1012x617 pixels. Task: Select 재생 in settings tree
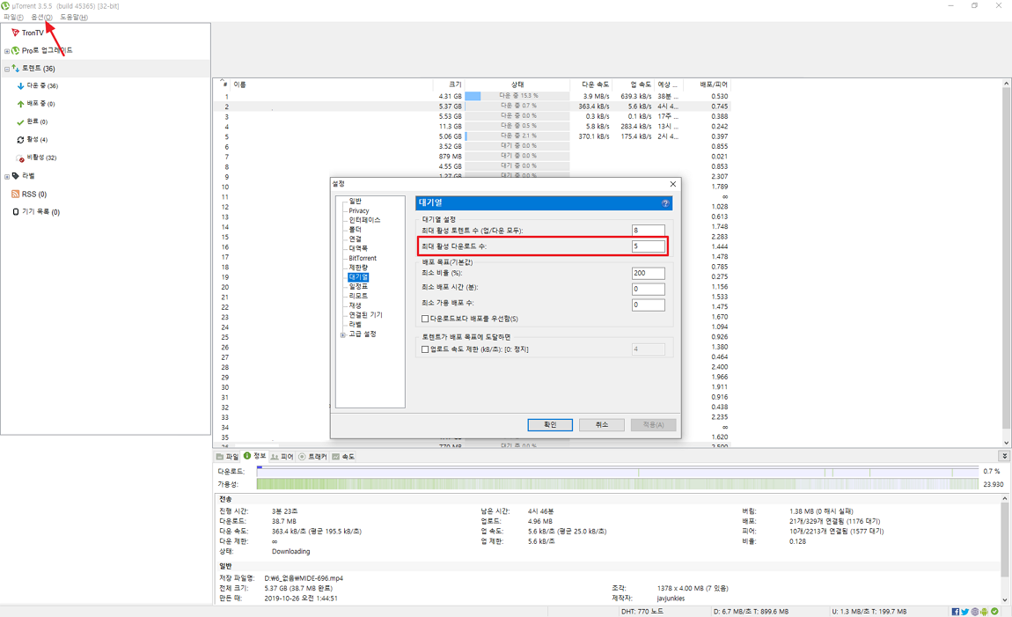(355, 305)
